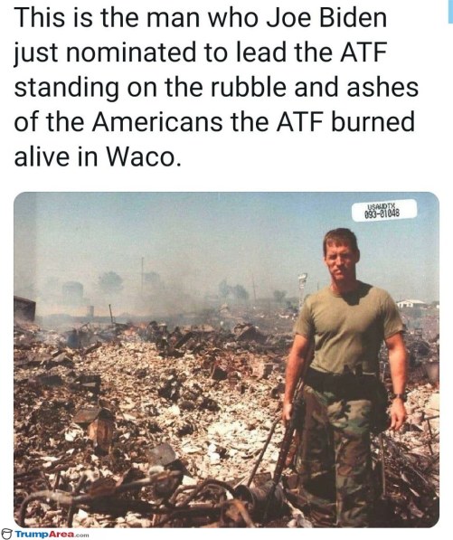Open the TrumpArea.com watermark link
Screen dimensions: 453x540
tap(52, 535)
